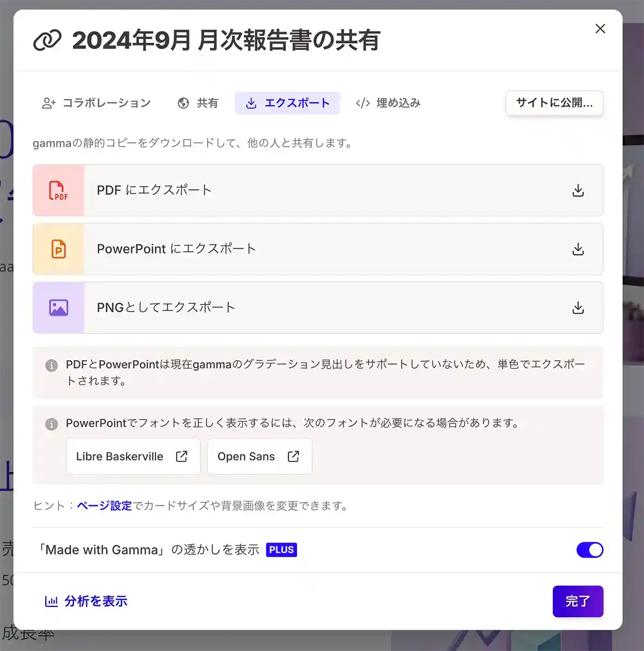Click the link chain icon beside the title
This screenshot has width=644, height=651.
(x=47, y=40)
